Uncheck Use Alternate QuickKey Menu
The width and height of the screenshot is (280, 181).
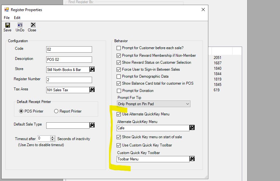(118, 114)
